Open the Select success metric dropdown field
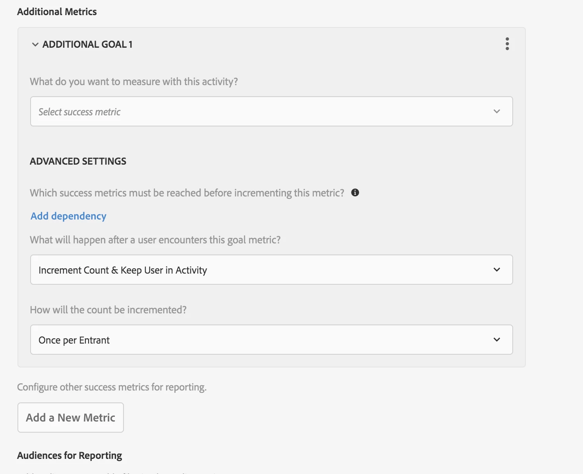The image size is (583, 474). 262,112
